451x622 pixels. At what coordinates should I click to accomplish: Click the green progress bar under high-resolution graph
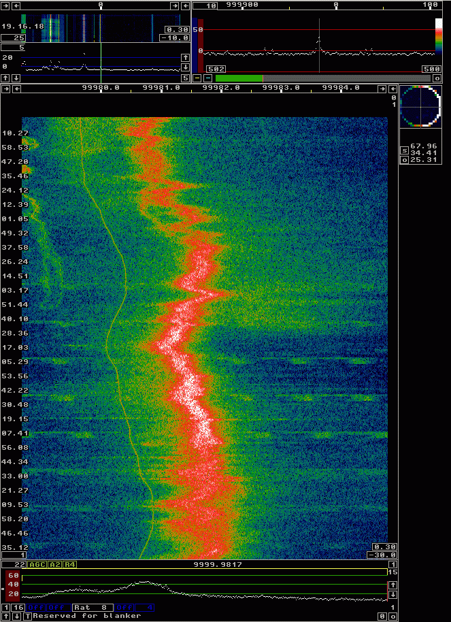tap(239, 78)
